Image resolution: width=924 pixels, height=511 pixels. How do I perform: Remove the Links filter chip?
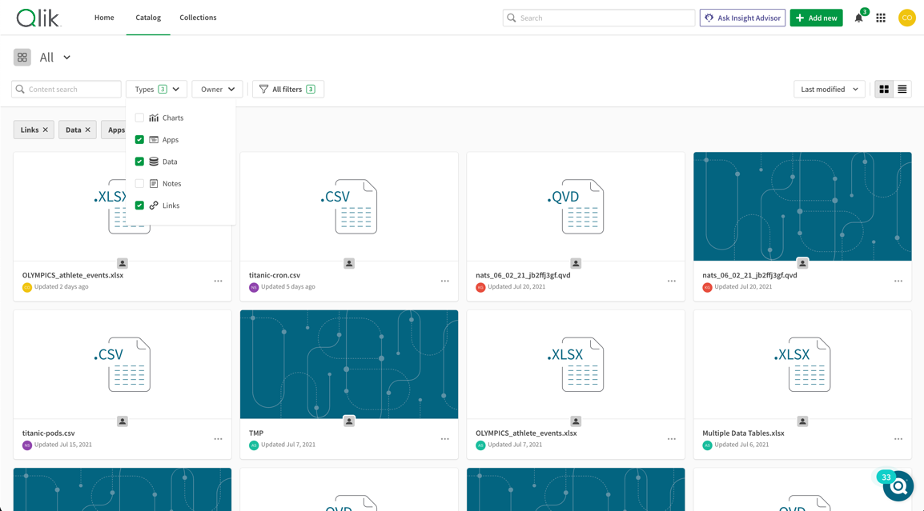[x=46, y=130]
